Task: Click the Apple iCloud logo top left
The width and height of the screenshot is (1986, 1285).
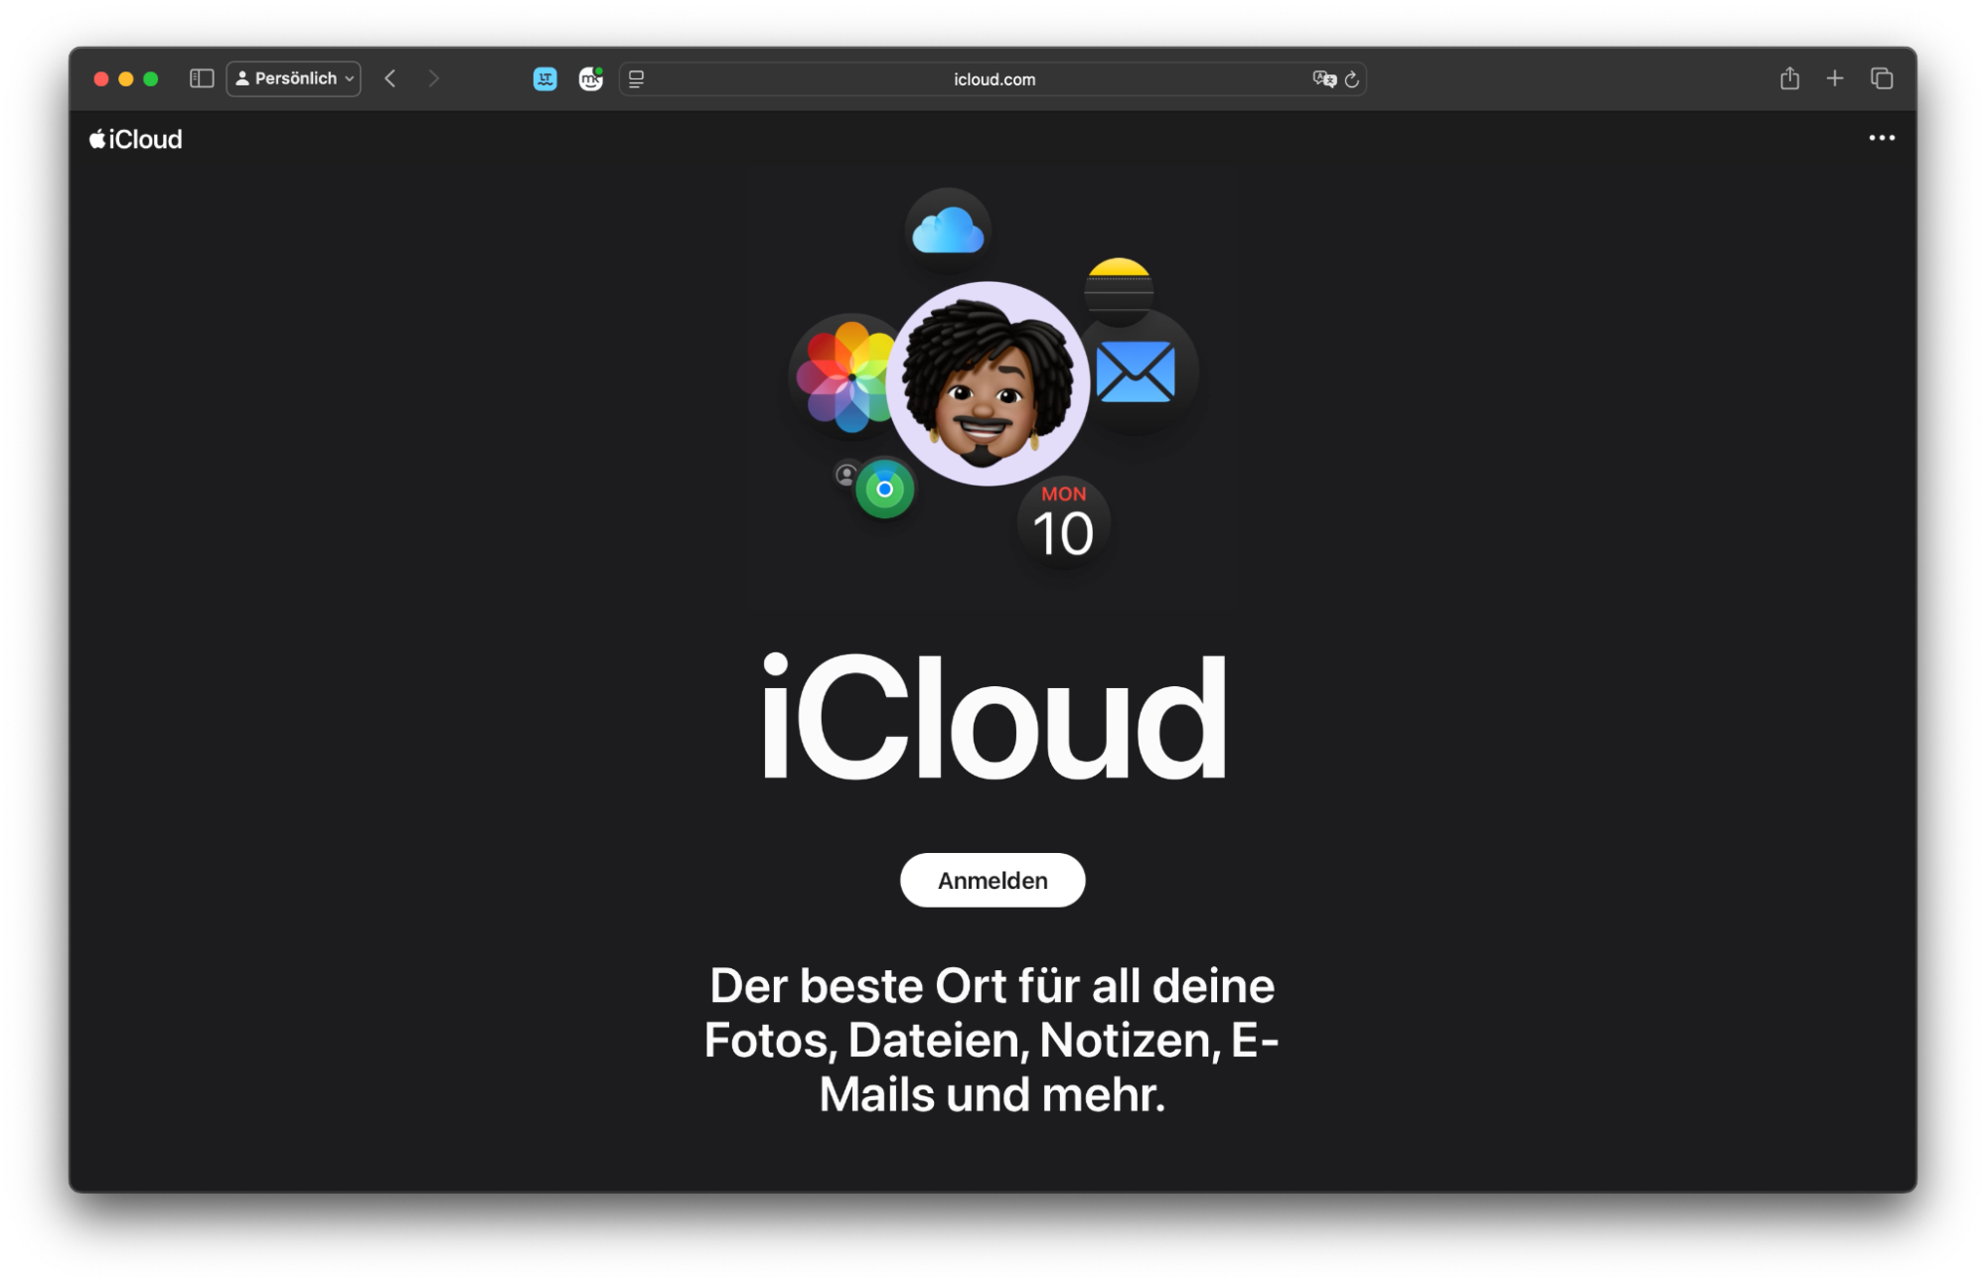Action: tap(135, 138)
